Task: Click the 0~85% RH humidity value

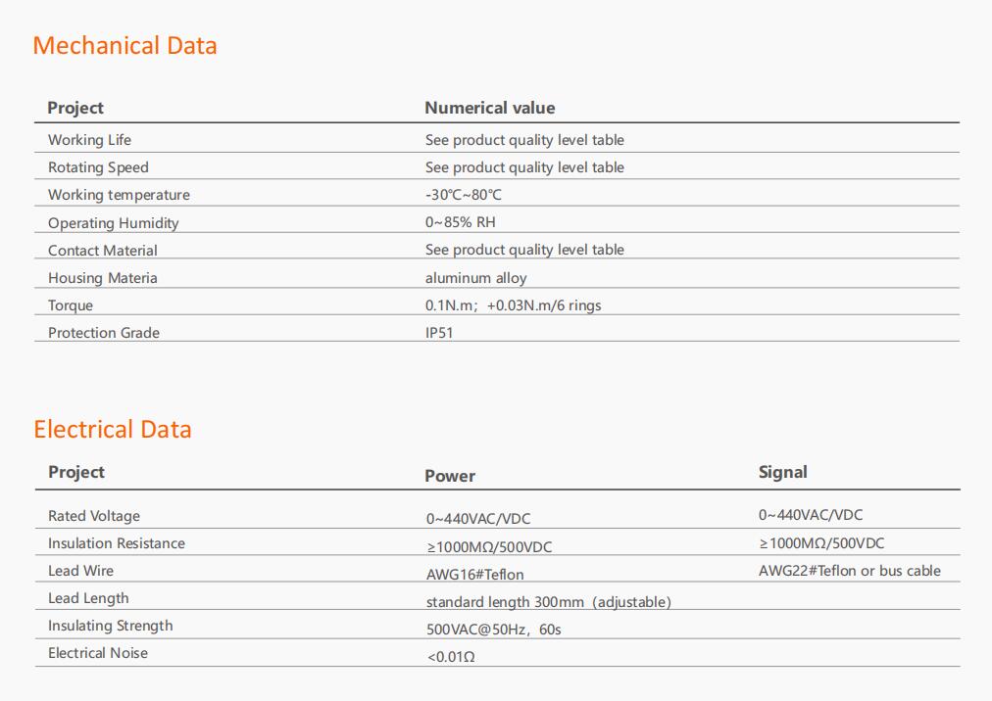Action: tap(461, 222)
